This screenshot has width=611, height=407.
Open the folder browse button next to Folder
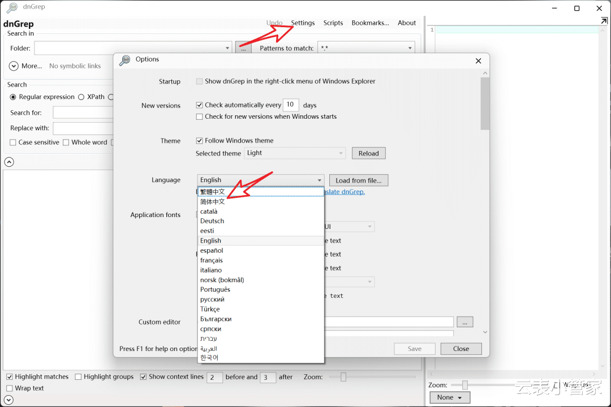click(x=243, y=49)
